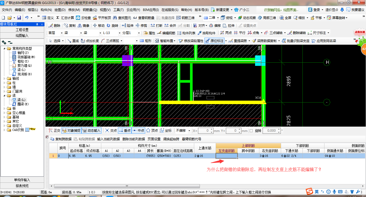Select the 旋转 rotate tool
Image resolution: width=366 pixels, height=197 pixels.
click(112, 26)
